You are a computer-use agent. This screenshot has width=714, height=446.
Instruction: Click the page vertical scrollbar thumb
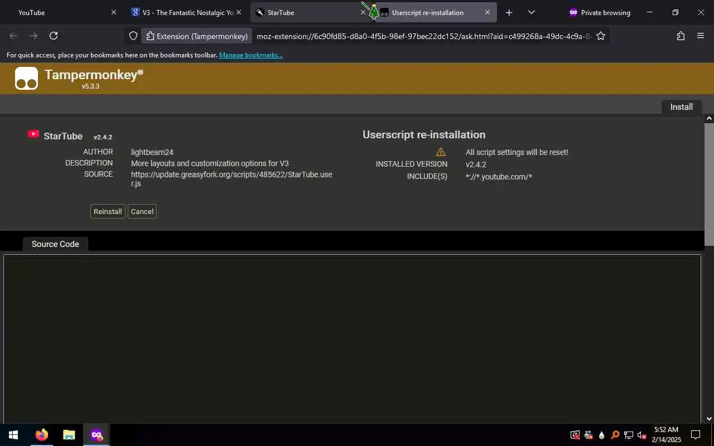point(709,184)
